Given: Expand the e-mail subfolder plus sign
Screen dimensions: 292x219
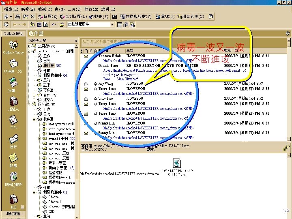Looking at the screenshot, I should [x=39, y=139].
